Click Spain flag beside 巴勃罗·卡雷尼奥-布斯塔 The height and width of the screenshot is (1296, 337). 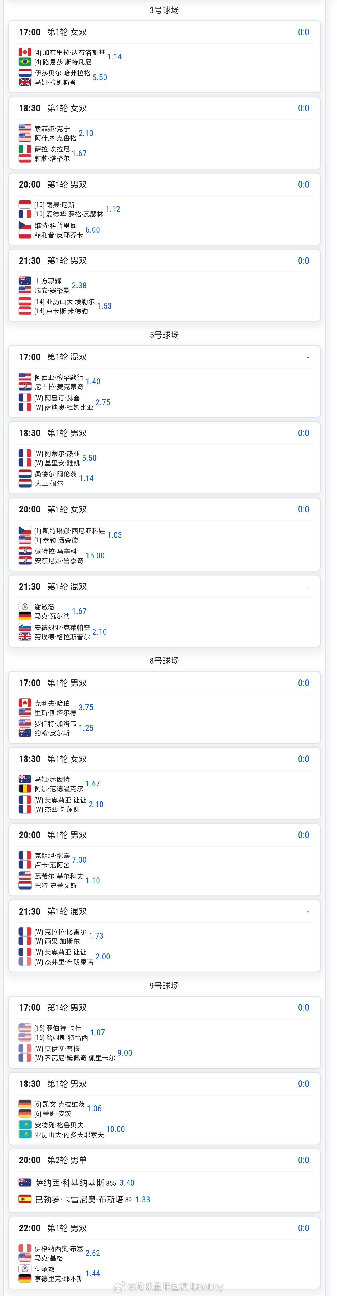click(25, 1199)
